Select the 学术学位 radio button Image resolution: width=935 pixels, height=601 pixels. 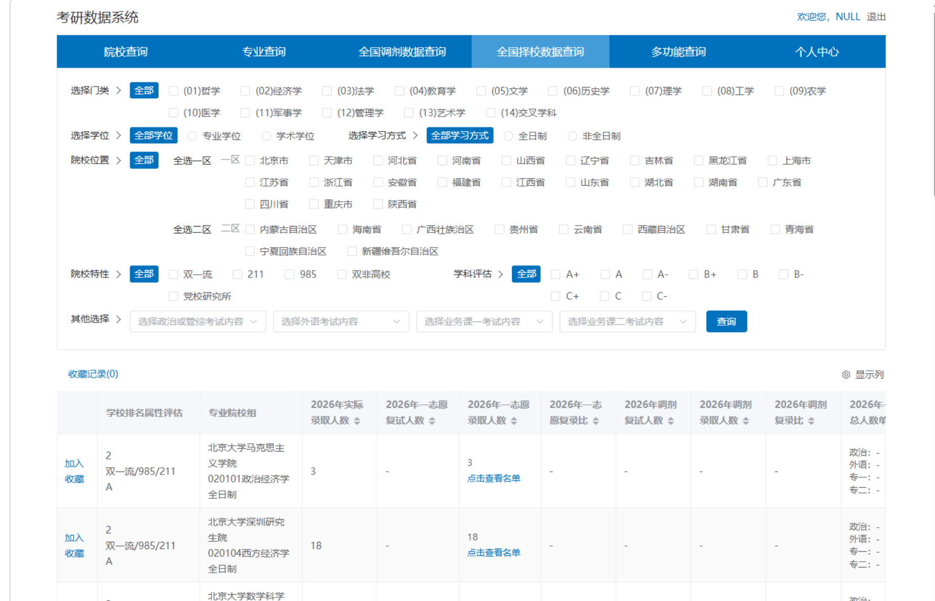click(x=266, y=136)
